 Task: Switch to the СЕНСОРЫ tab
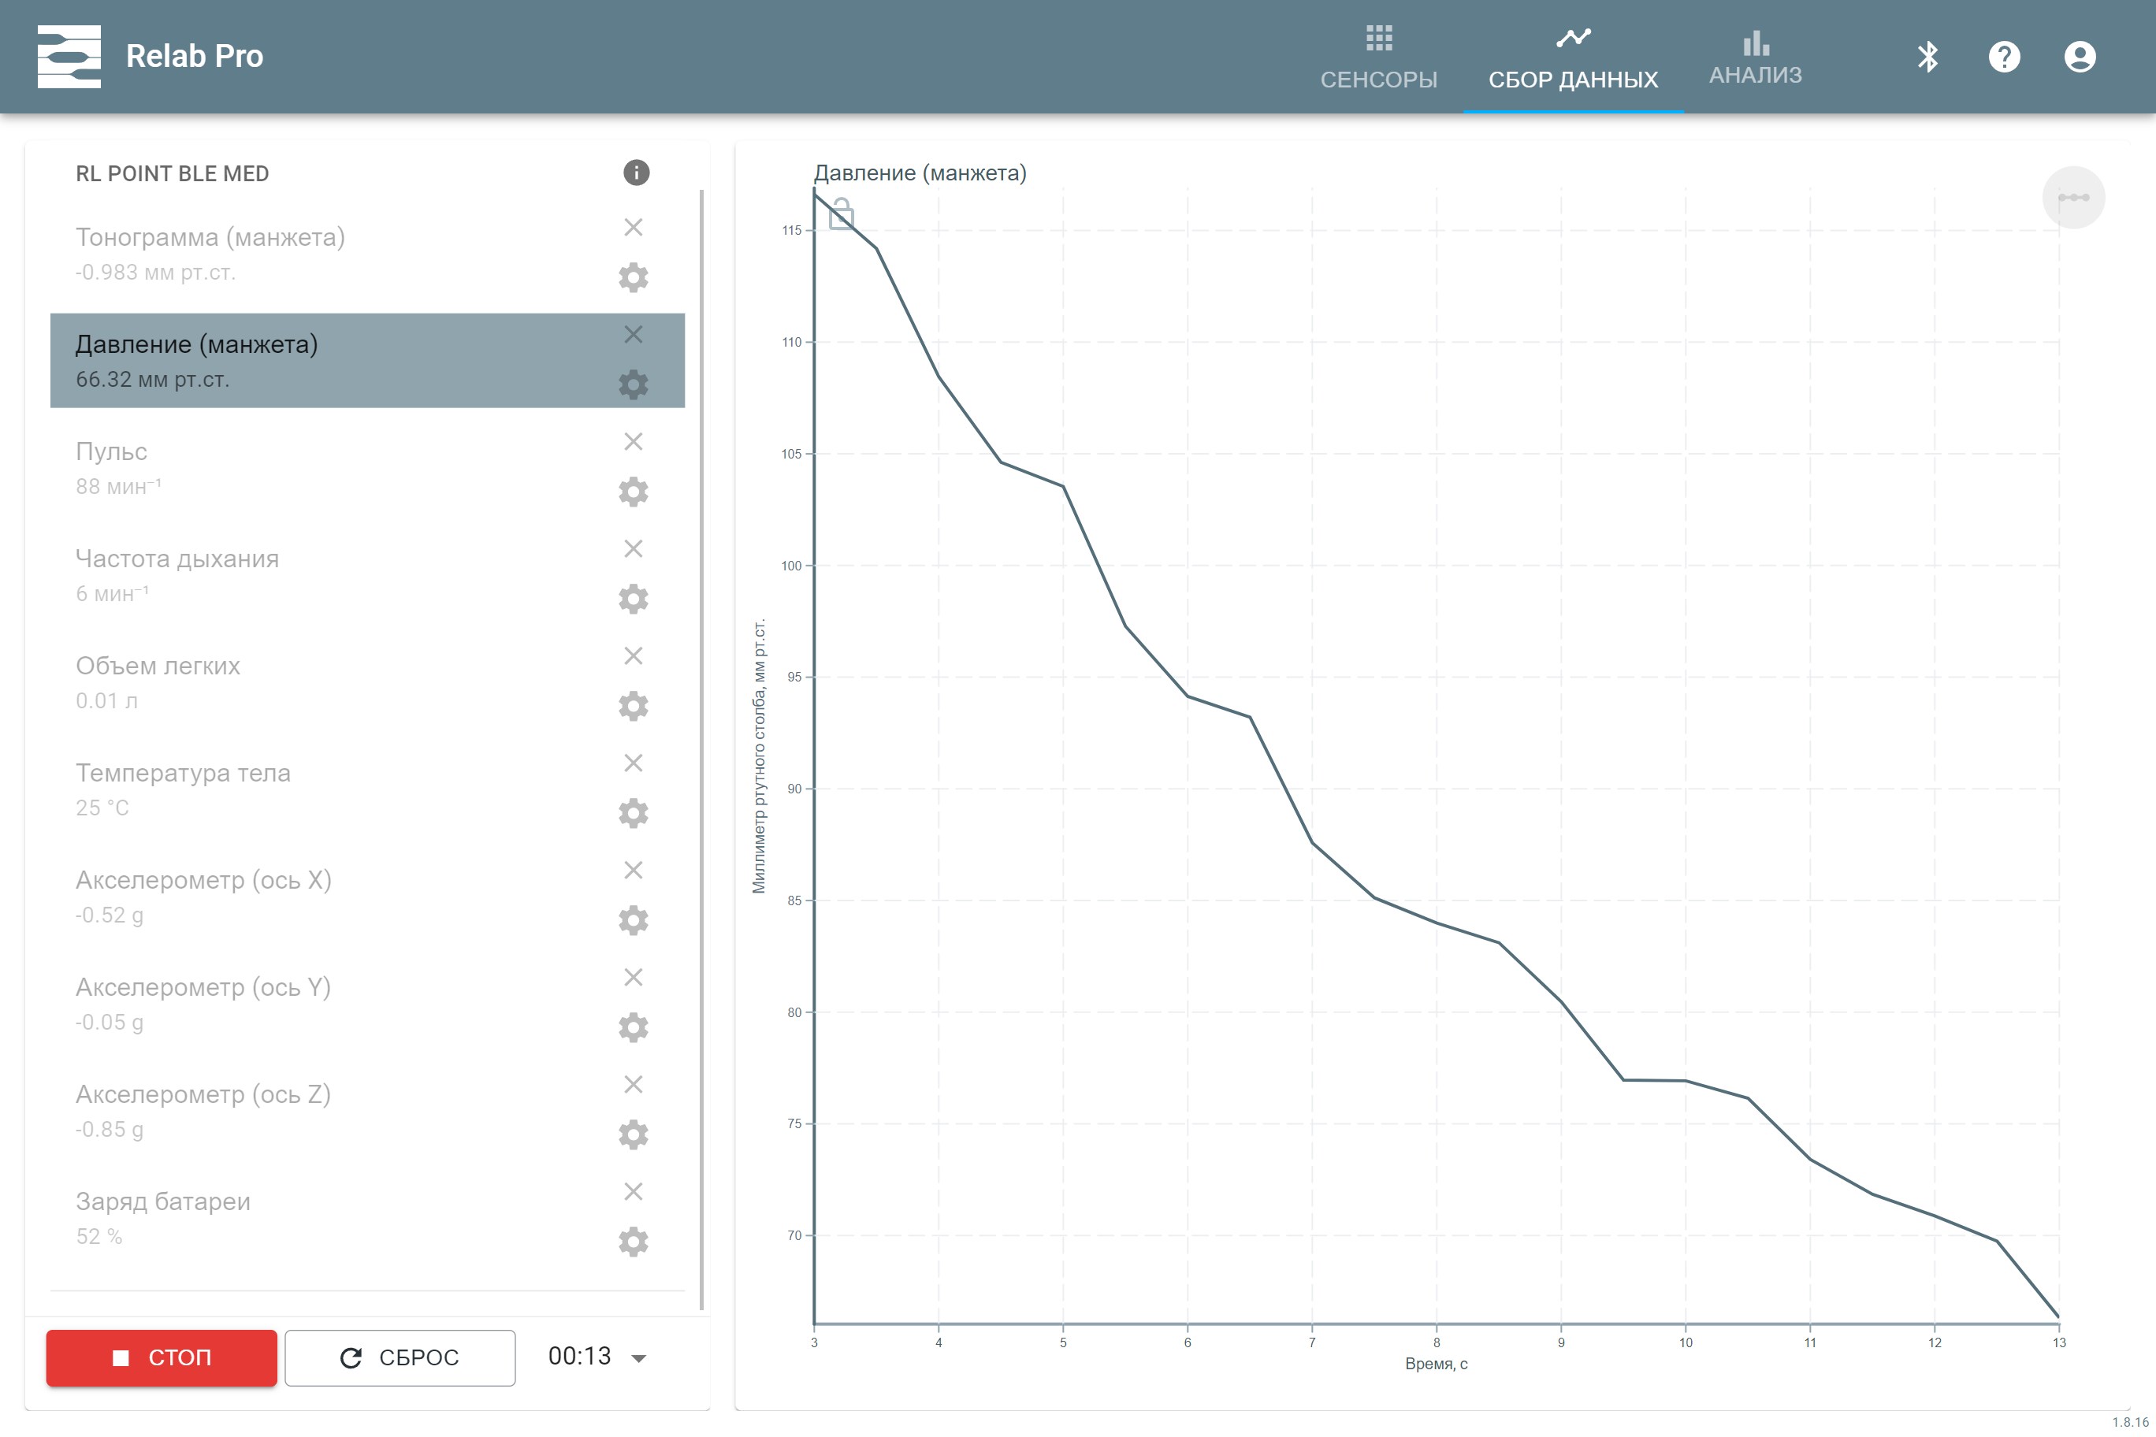click(x=1377, y=58)
